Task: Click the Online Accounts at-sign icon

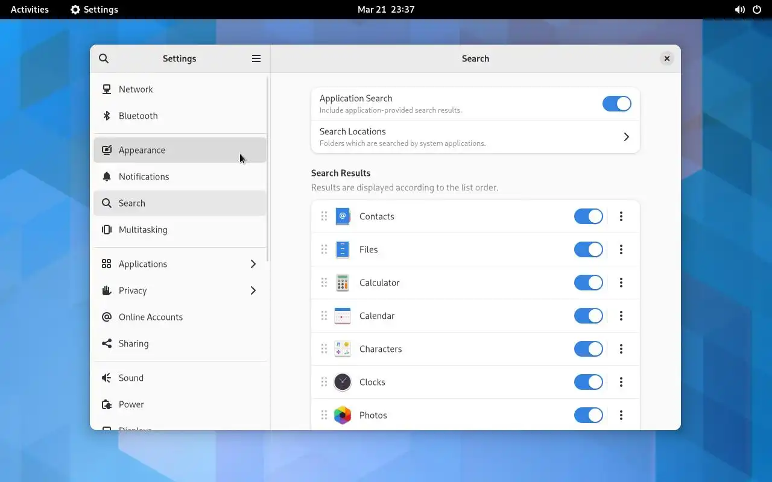Action: pyautogui.click(x=107, y=317)
